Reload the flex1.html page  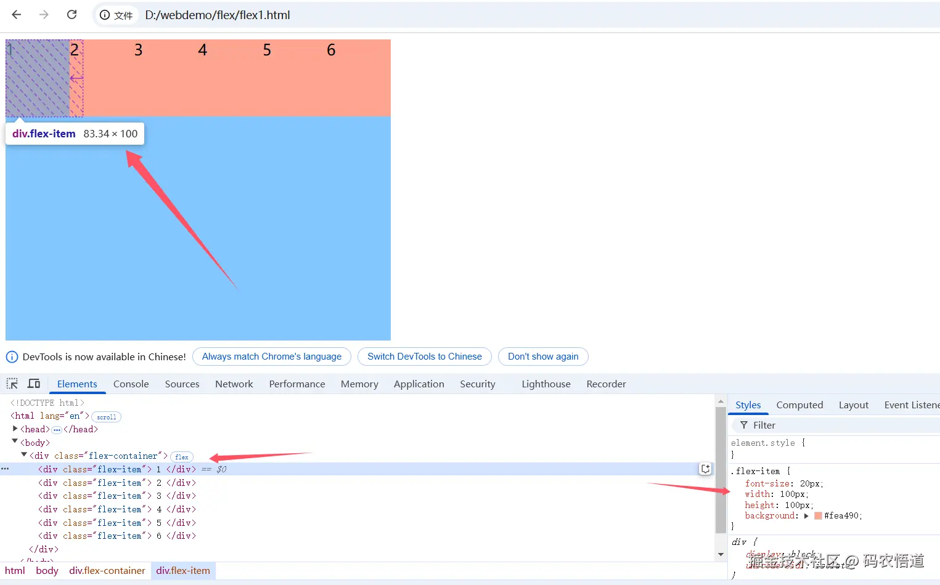pos(72,15)
